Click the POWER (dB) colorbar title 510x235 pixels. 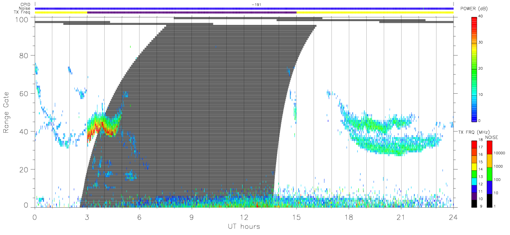[x=474, y=9]
